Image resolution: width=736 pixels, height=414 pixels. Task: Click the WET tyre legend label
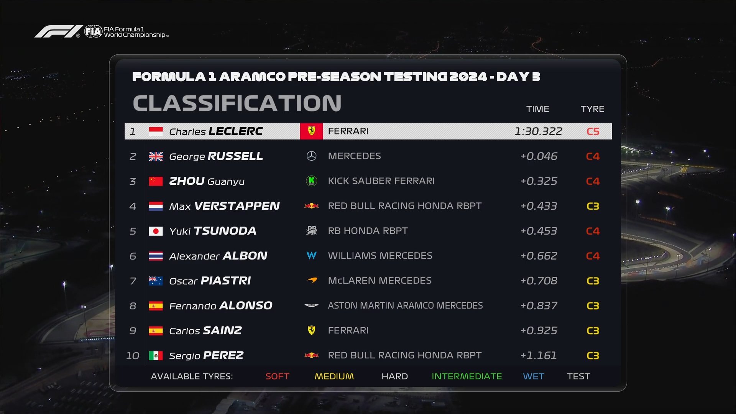[533, 376]
